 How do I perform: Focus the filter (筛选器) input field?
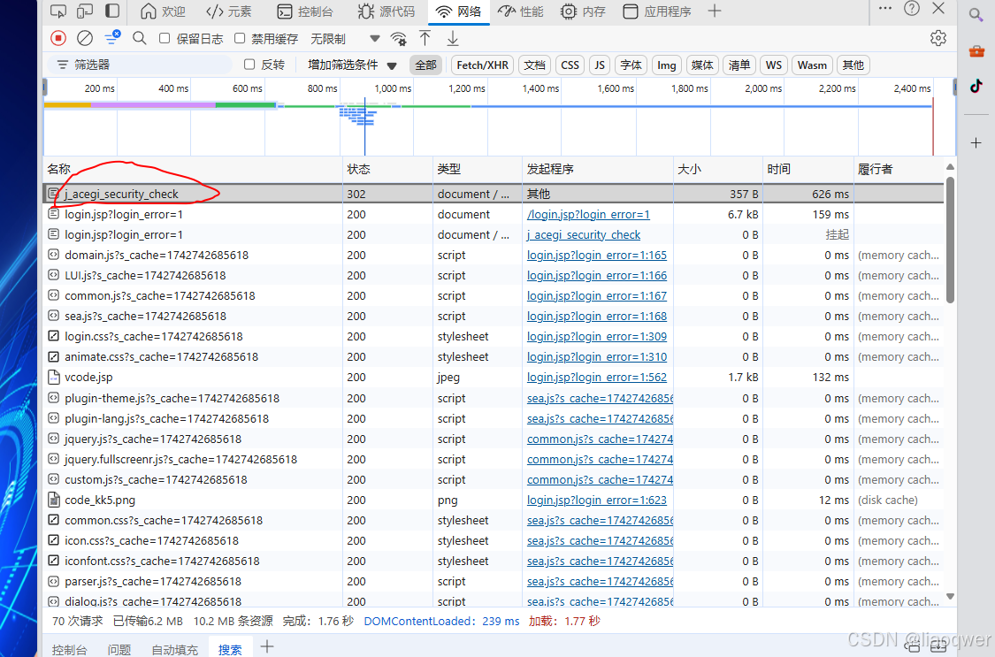click(x=140, y=65)
